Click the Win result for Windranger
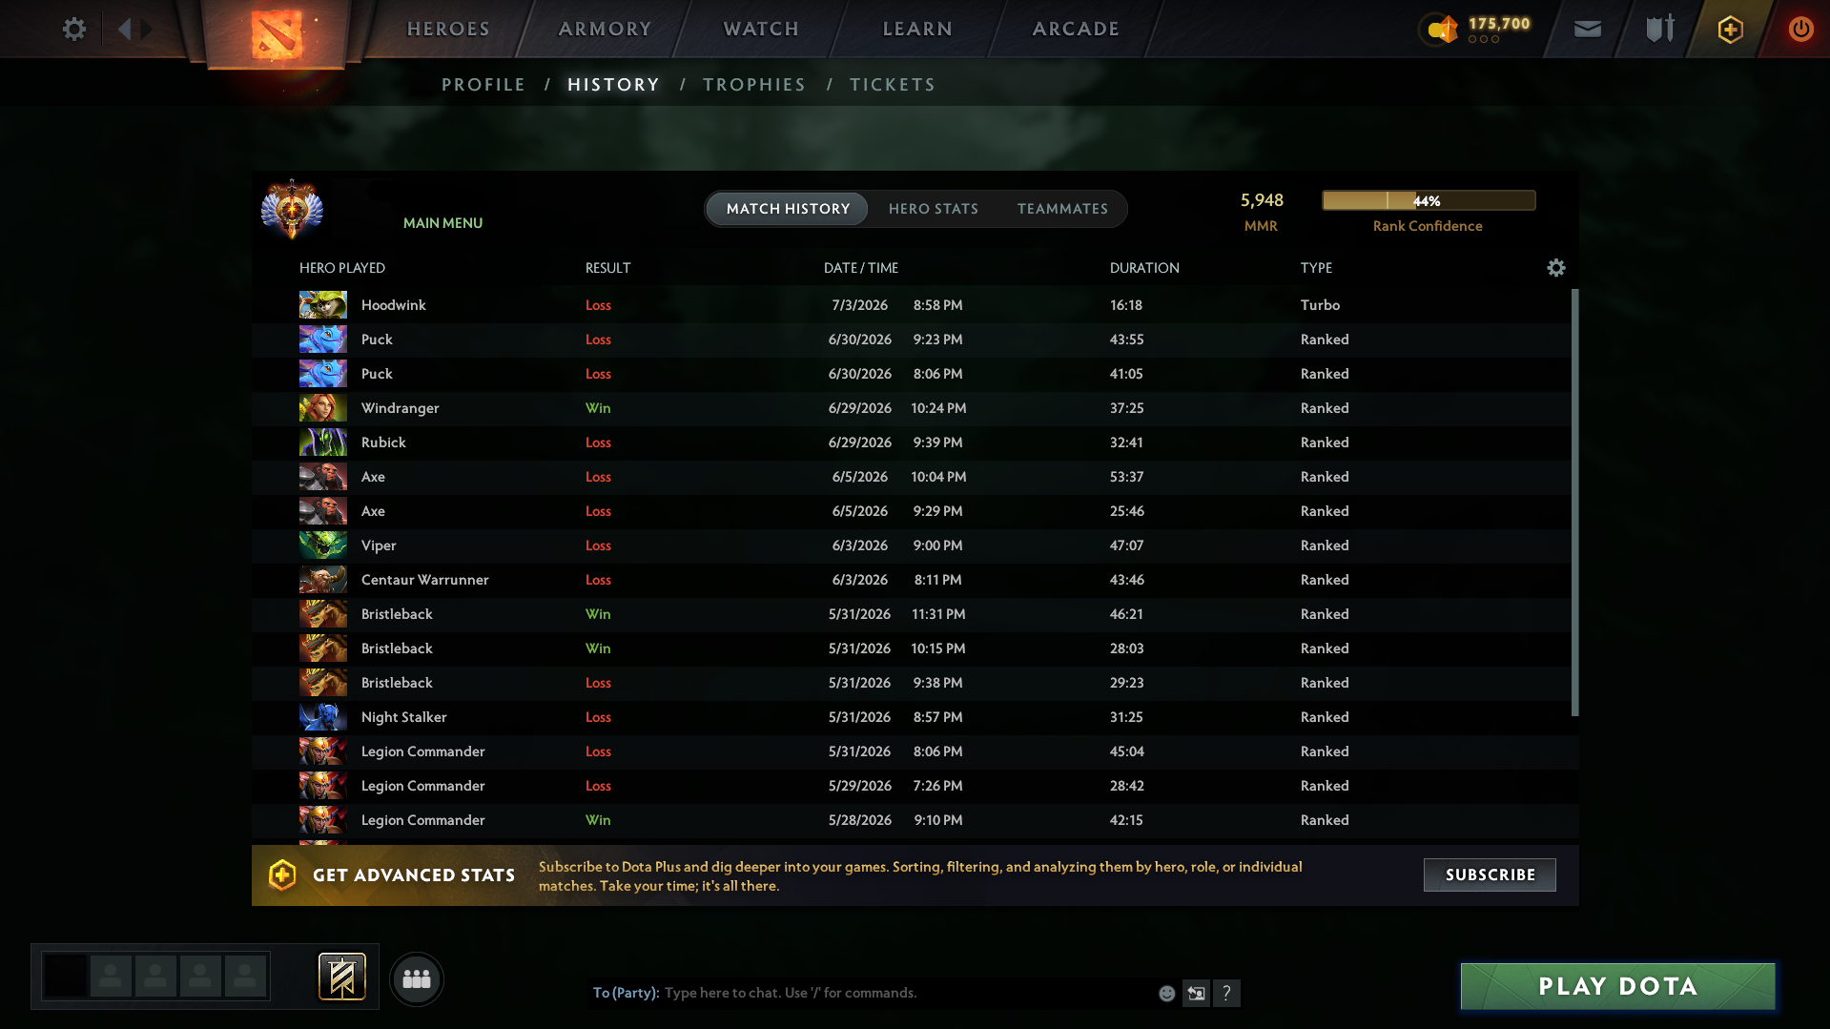Viewport: 1830px width, 1029px height. [598, 408]
